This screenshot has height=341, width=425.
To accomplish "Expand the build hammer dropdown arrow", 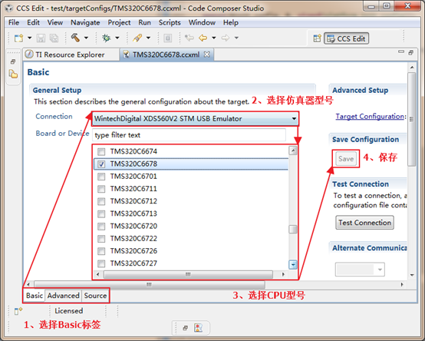I will click(86, 38).
